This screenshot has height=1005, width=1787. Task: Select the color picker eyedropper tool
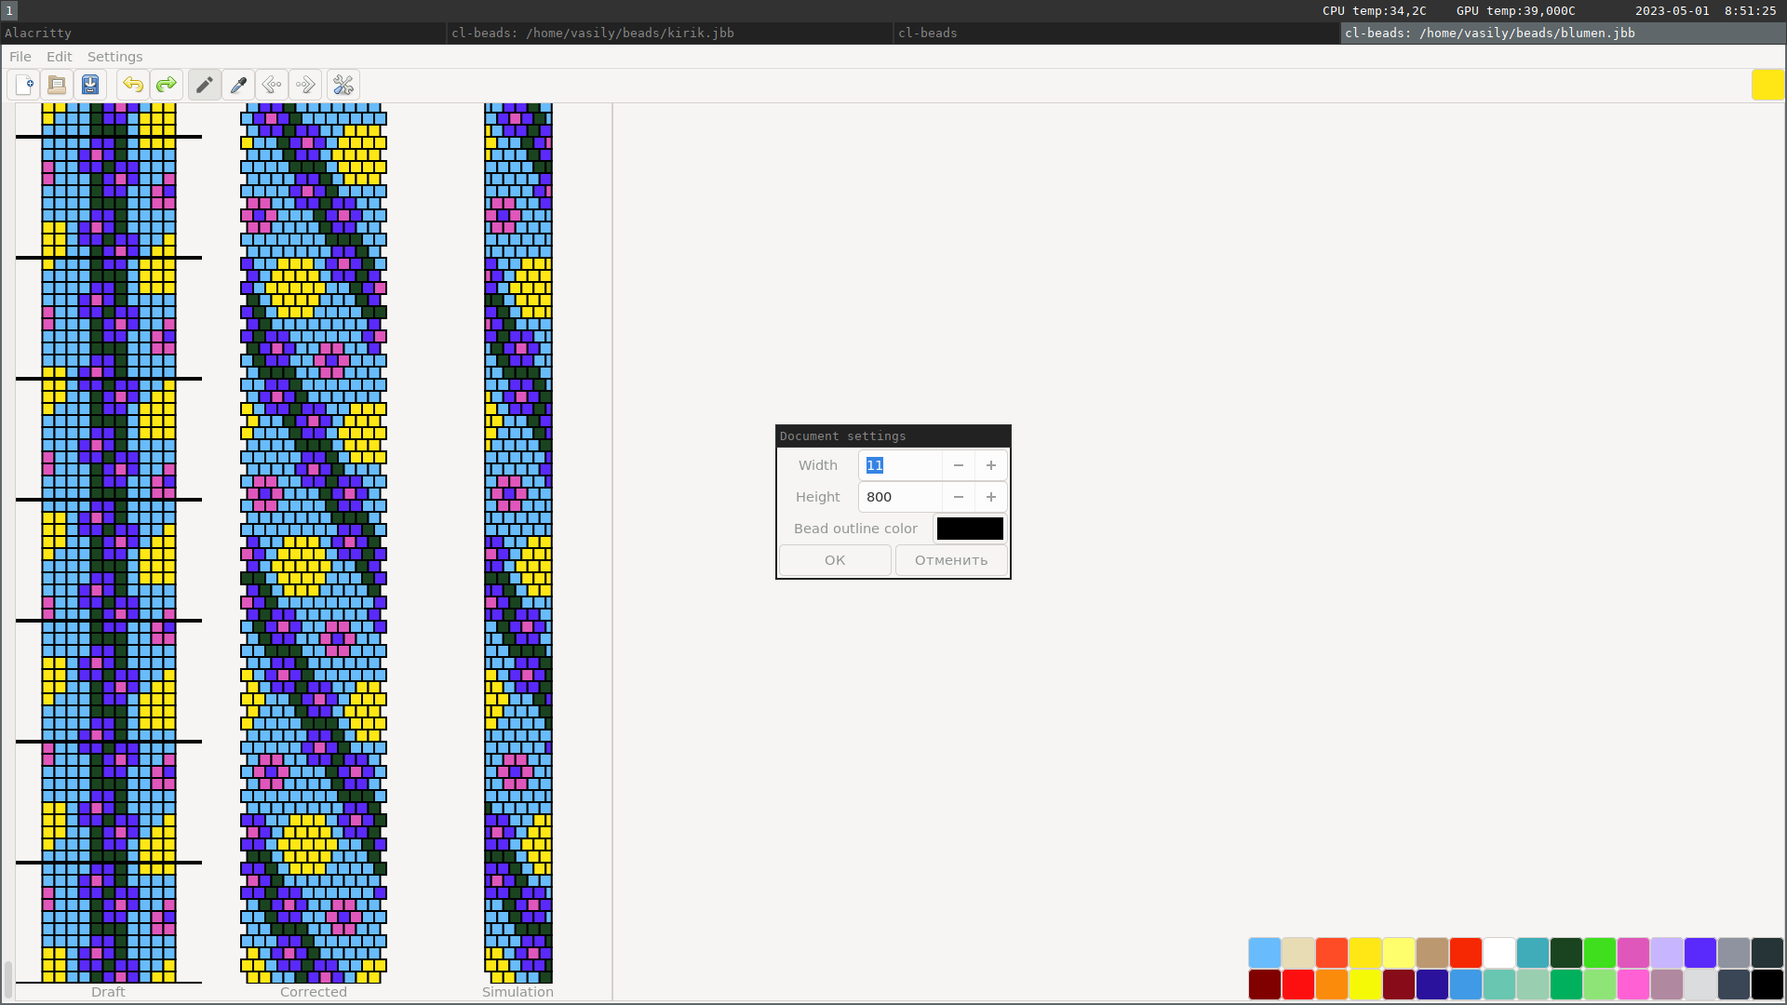238,85
